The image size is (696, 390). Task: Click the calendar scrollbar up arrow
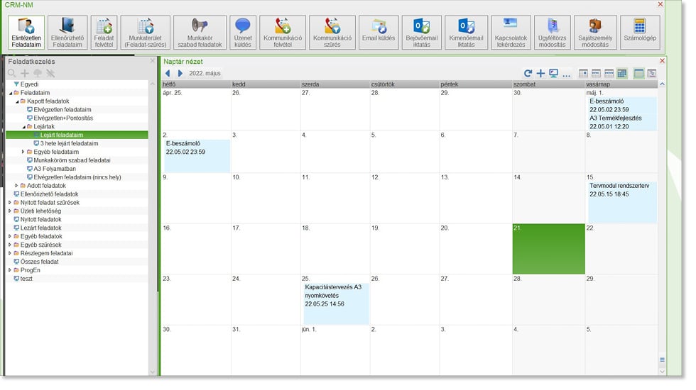pos(662,84)
